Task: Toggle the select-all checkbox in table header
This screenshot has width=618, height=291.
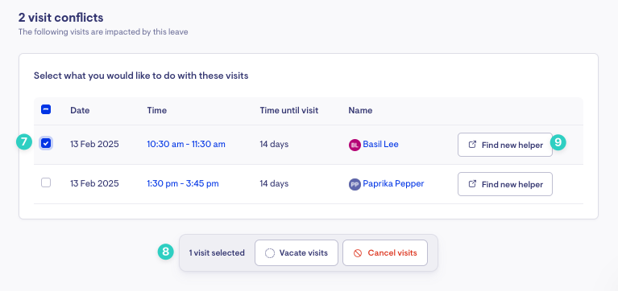Action: (x=46, y=109)
